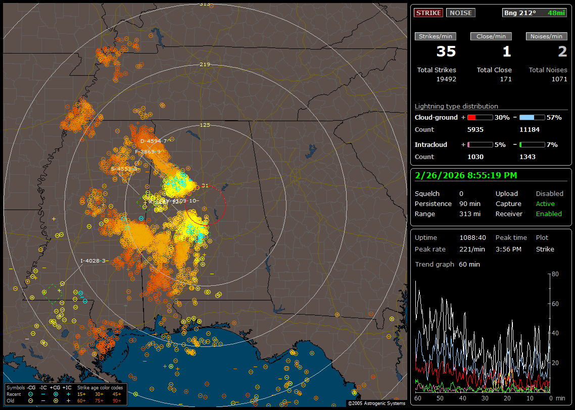Image resolution: width=575 pixels, height=410 pixels.
Task: Click the date and time display
Action: point(465,175)
